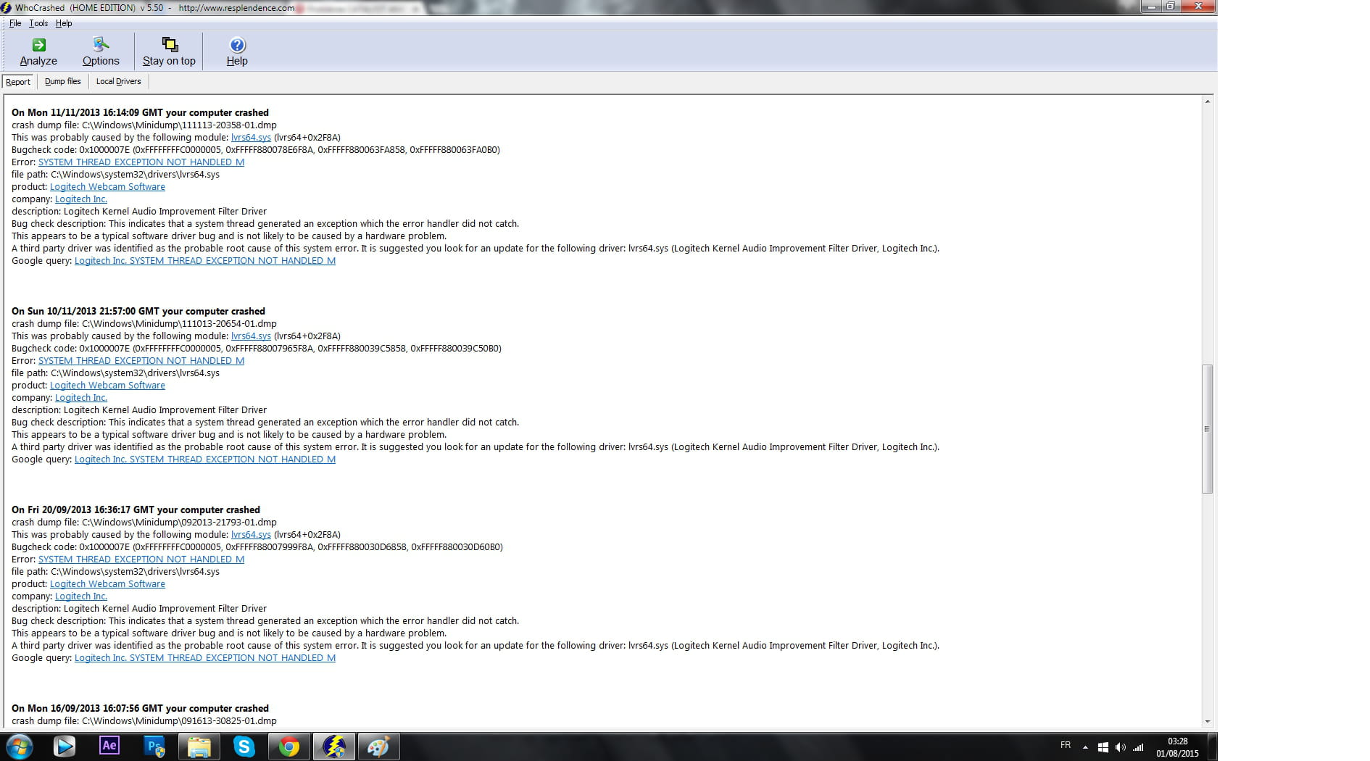Open the Paint app on the taskbar
Viewport: 1370px width, 761px height.
tap(378, 746)
